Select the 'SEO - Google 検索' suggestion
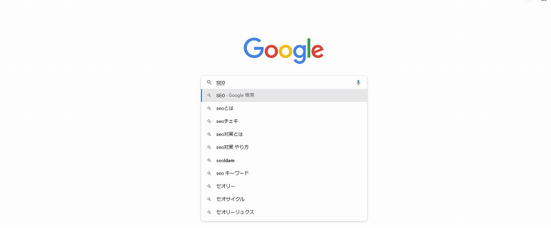The width and height of the screenshot is (551, 228). click(x=284, y=95)
